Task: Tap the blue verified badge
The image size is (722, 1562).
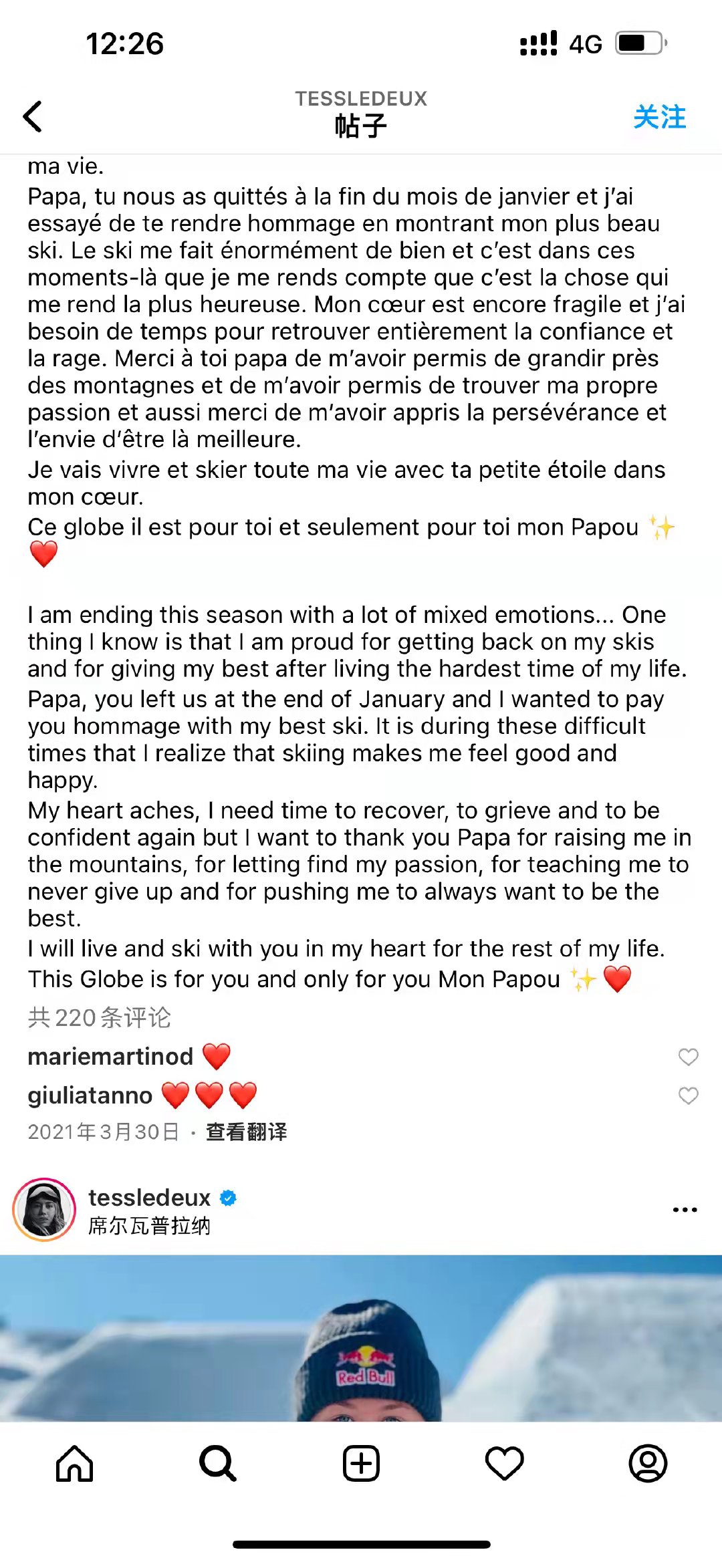Action: point(228,1198)
